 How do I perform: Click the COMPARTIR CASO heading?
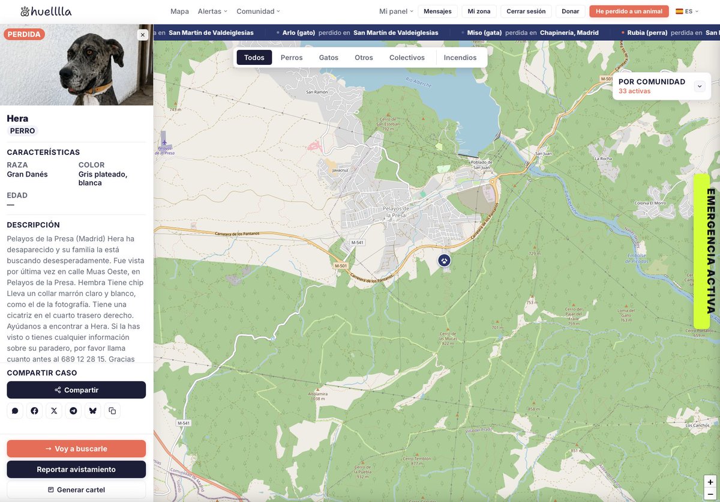(42, 373)
